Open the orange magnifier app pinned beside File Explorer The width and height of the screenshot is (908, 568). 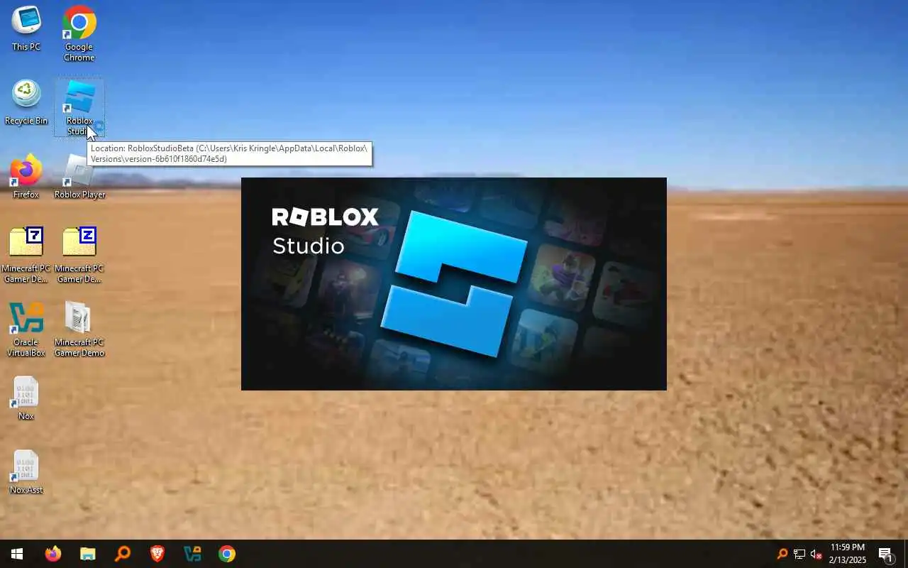tap(122, 554)
